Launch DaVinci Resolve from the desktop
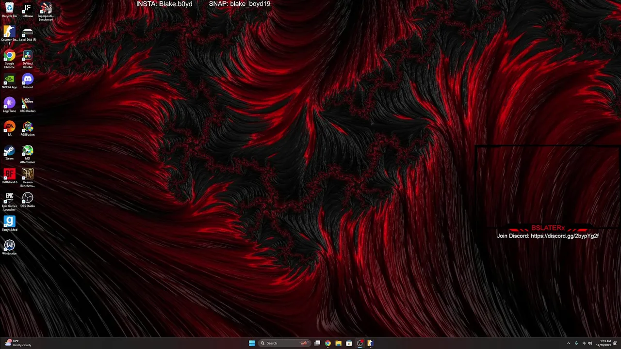This screenshot has width=621, height=349. 28,59
